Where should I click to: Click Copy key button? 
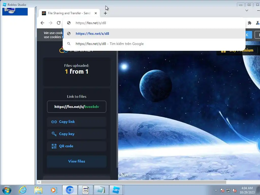click(x=77, y=134)
